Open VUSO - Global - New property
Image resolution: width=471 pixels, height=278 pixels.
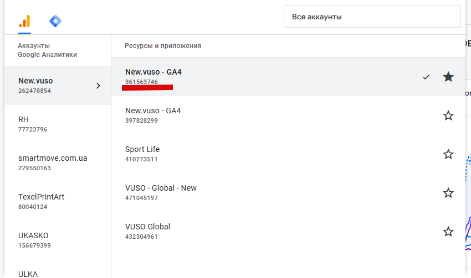(x=288, y=193)
